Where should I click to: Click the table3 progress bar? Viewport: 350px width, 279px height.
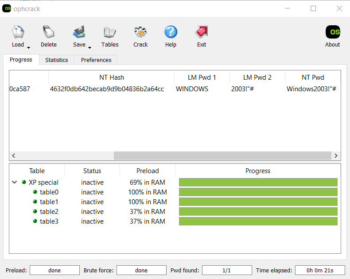258,221
